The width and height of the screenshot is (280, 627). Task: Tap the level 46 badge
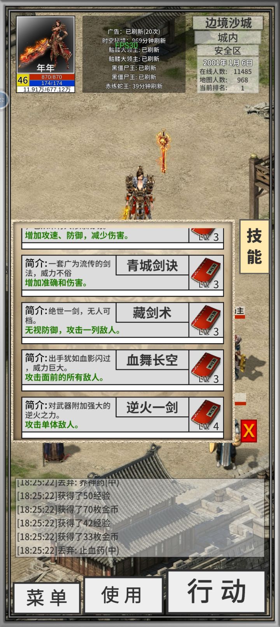tap(23, 80)
